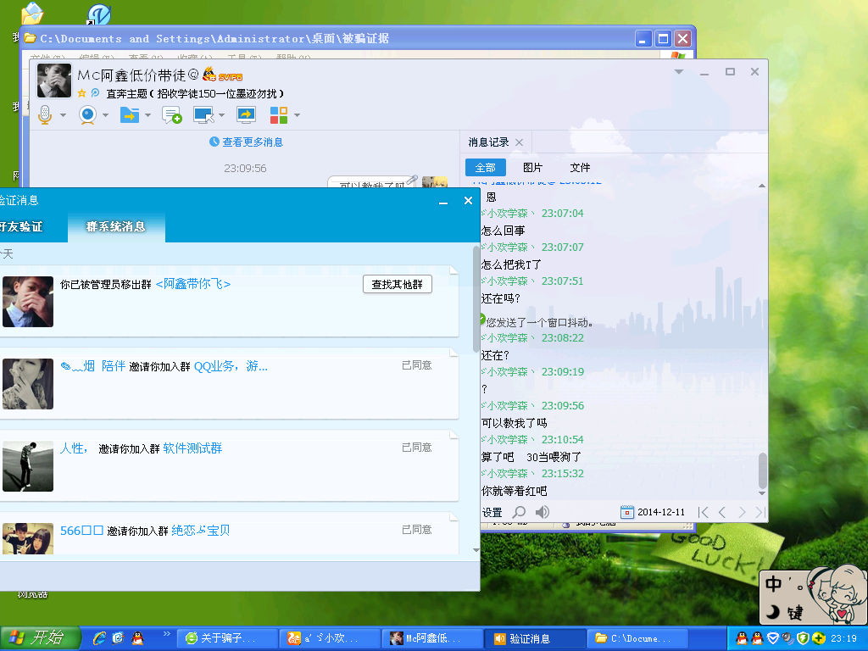The image size is (868, 651).
Task: Expand quick launch chevron on taskbar
Action: (x=167, y=634)
